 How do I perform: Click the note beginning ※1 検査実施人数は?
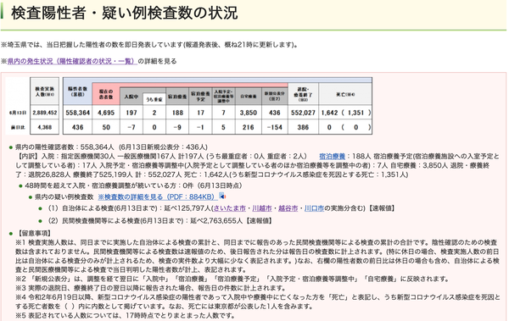[x=257, y=256]
